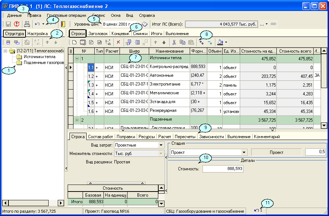Collapse section 2 Подземные row
The height and width of the screenshot is (216, 329).
[x=77, y=120]
